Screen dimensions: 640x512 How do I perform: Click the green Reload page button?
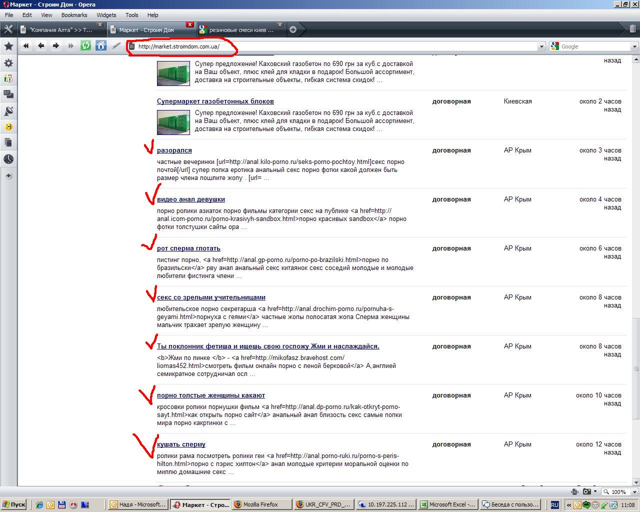[x=86, y=46]
